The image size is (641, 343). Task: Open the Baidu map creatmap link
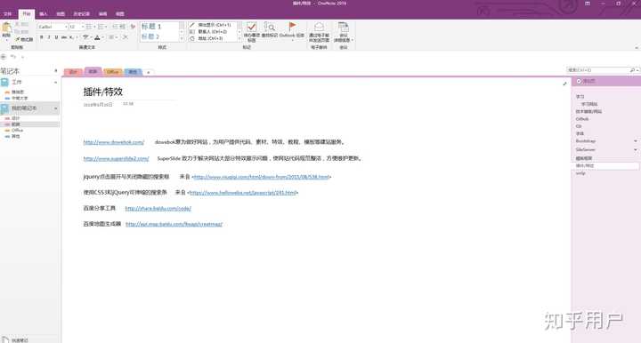pyautogui.click(x=174, y=224)
